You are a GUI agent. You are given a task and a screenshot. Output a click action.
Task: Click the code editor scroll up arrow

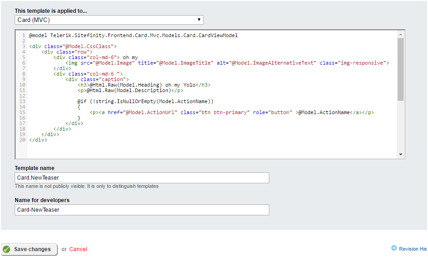pos(400,35)
